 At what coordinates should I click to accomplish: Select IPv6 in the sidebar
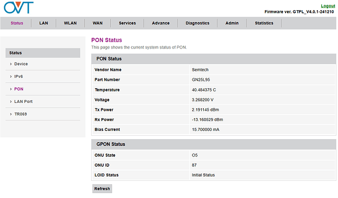19,77
